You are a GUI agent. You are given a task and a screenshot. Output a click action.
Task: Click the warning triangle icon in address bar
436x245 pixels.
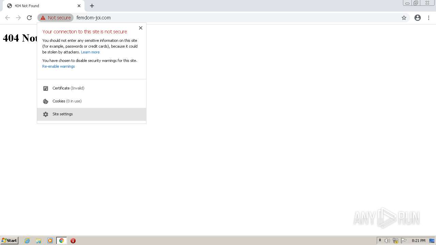pos(43,18)
